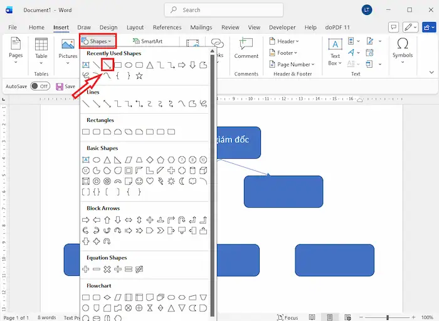
Task: Open the Mailings ribbon tab
Action: click(201, 28)
